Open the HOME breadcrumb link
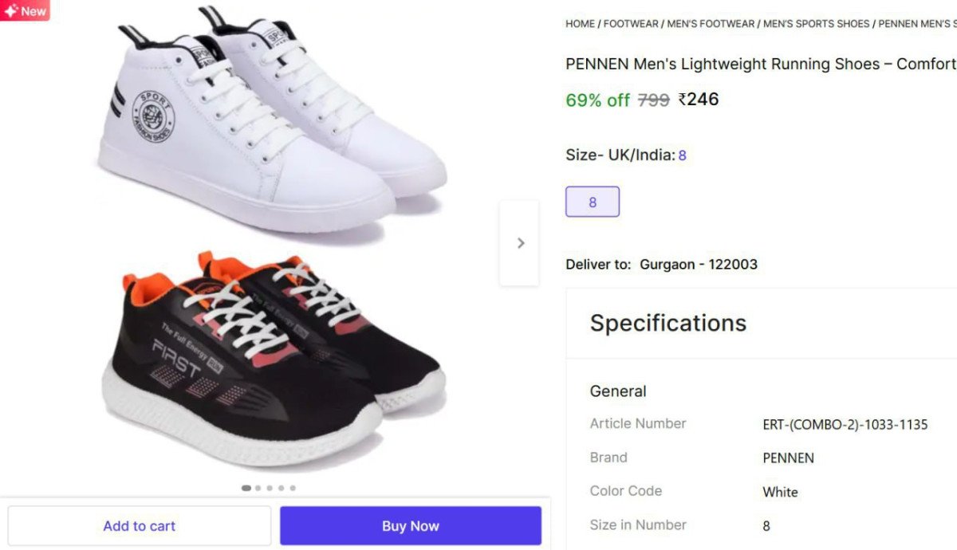Image resolution: width=957 pixels, height=550 pixels. point(580,24)
